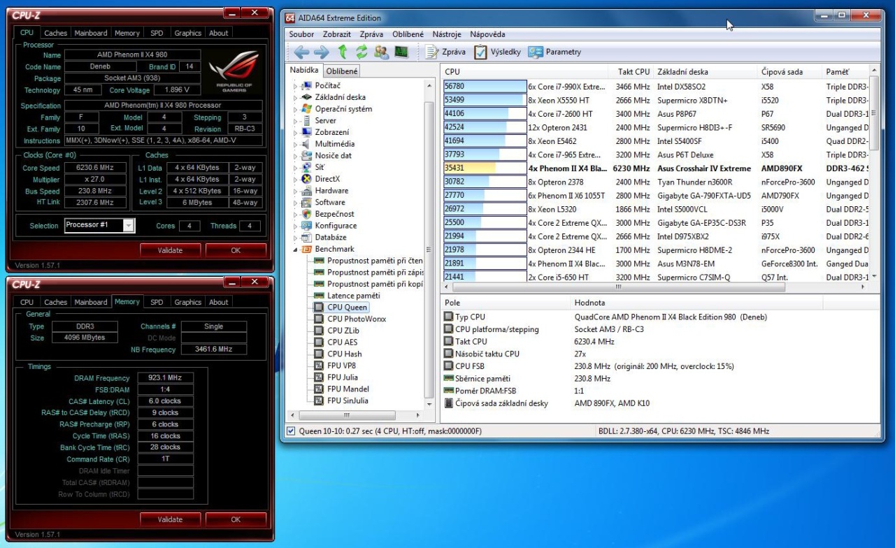Select the Server tree item
The height and width of the screenshot is (548, 895).
(x=325, y=120)
